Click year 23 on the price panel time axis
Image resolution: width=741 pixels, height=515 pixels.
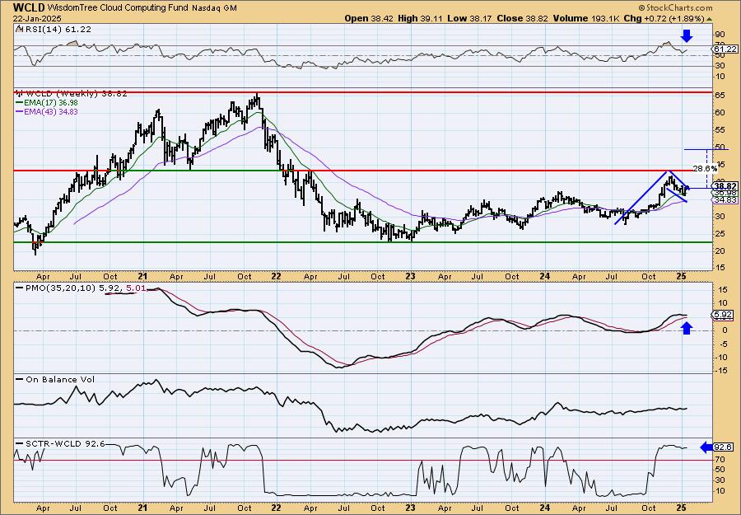410,276
